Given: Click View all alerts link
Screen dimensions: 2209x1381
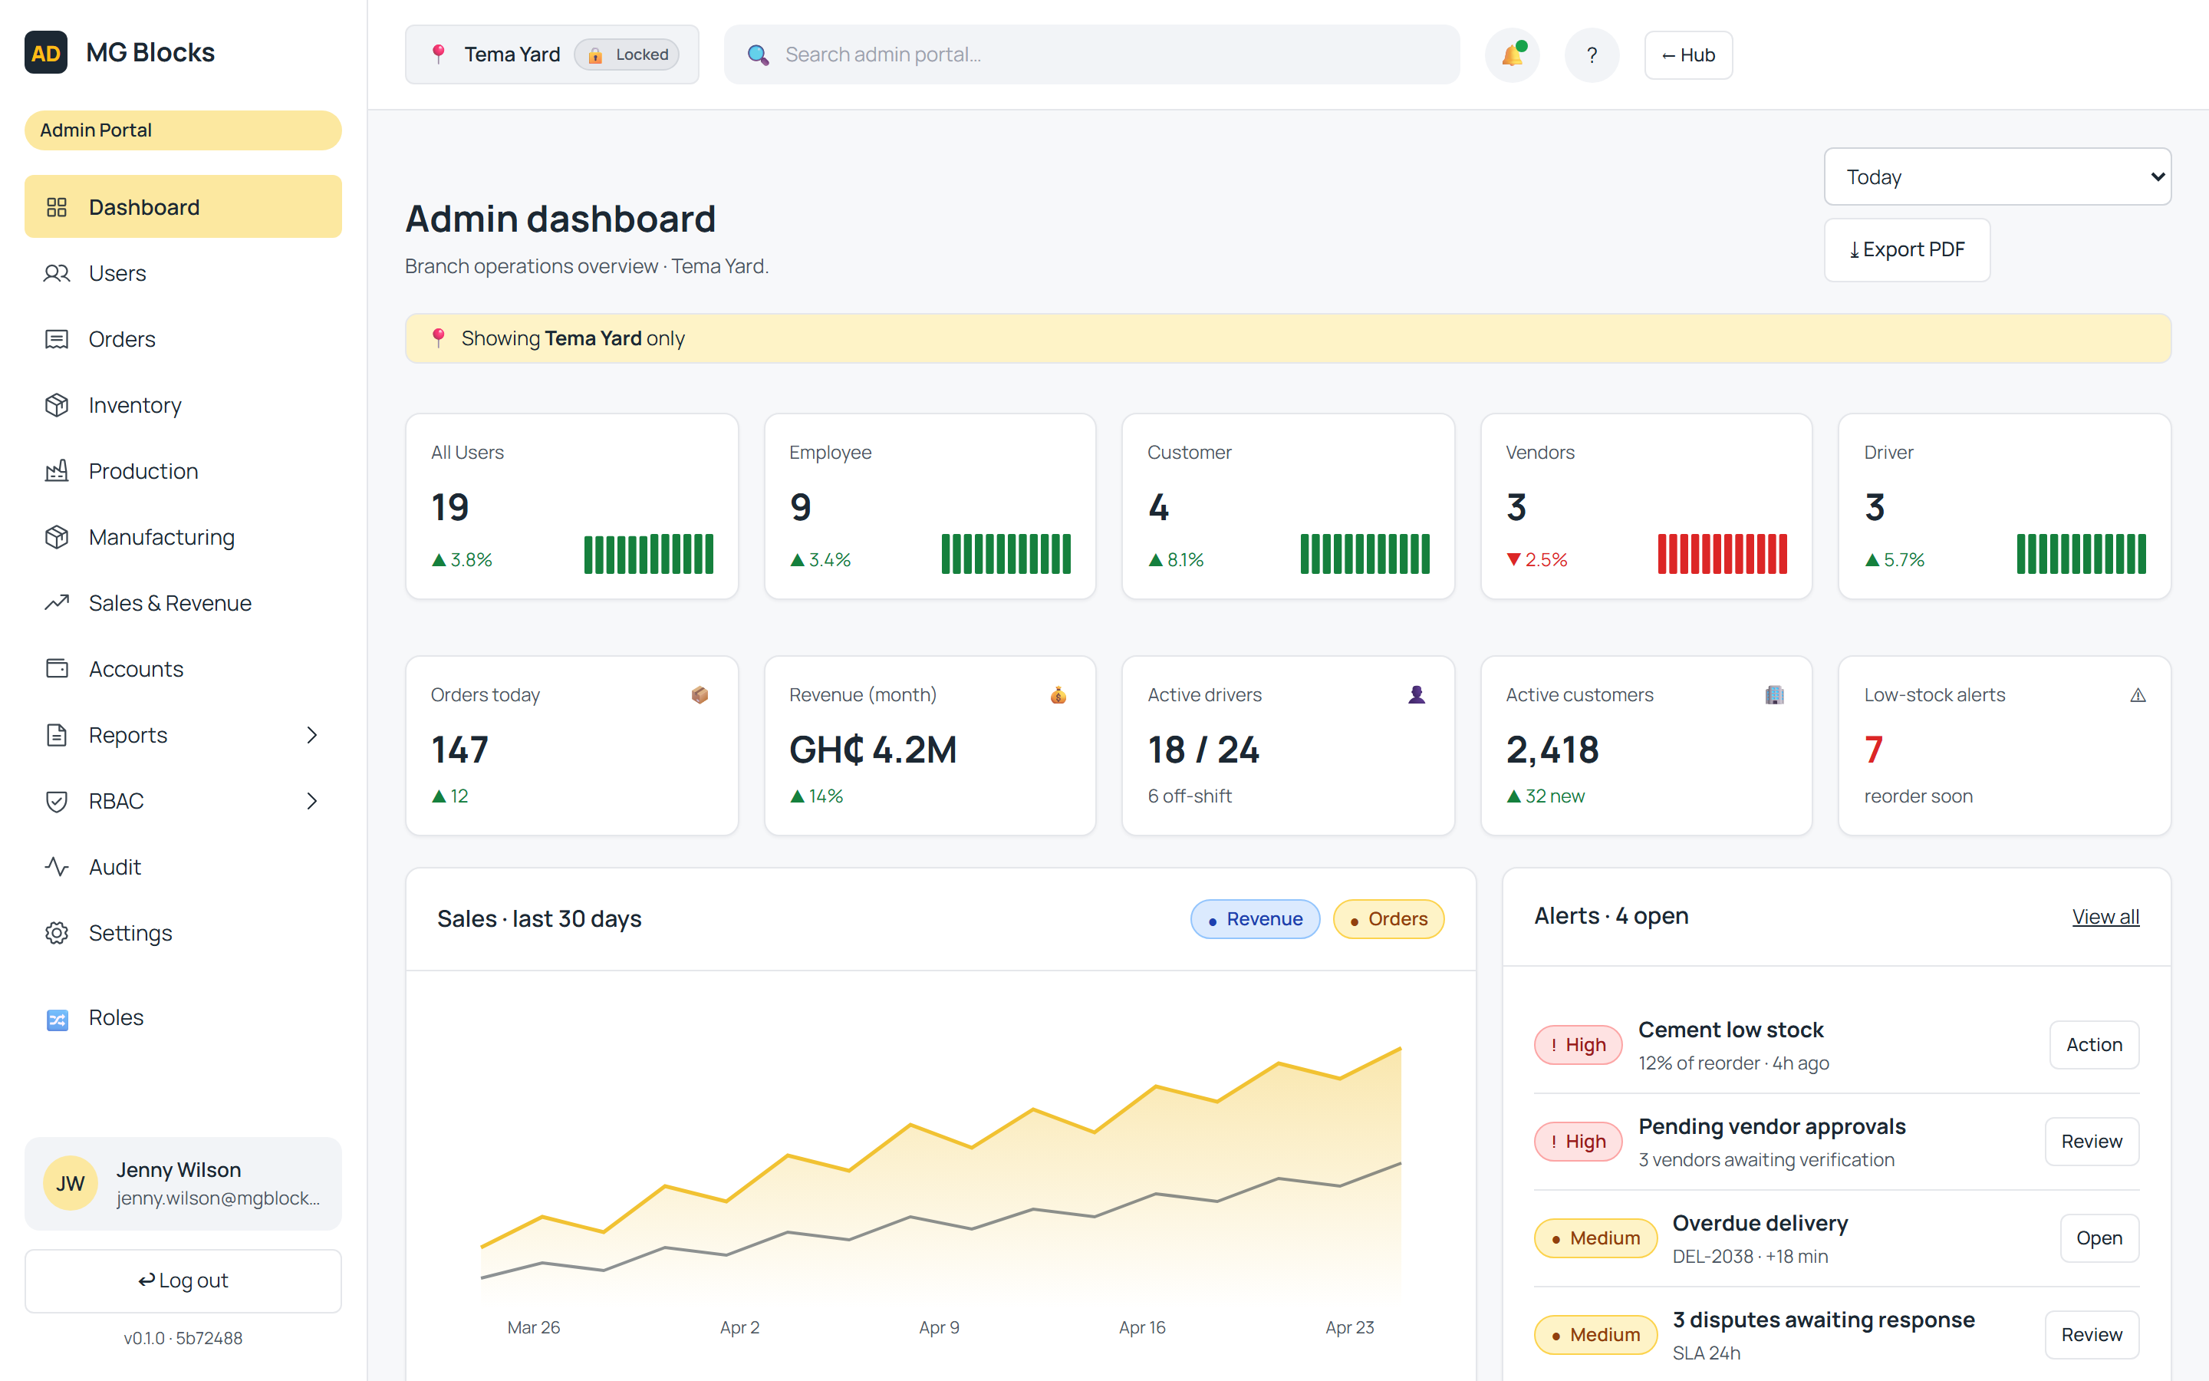Looking at the screenshot, I should (x=2105, y=916).
